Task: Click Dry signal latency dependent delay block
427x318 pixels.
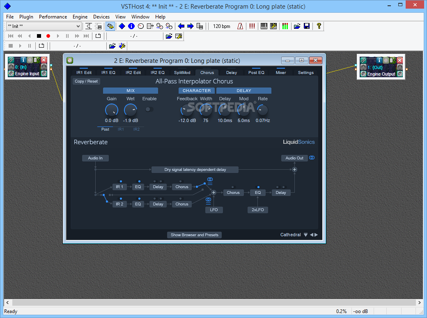Action: [x=195, y=170]
